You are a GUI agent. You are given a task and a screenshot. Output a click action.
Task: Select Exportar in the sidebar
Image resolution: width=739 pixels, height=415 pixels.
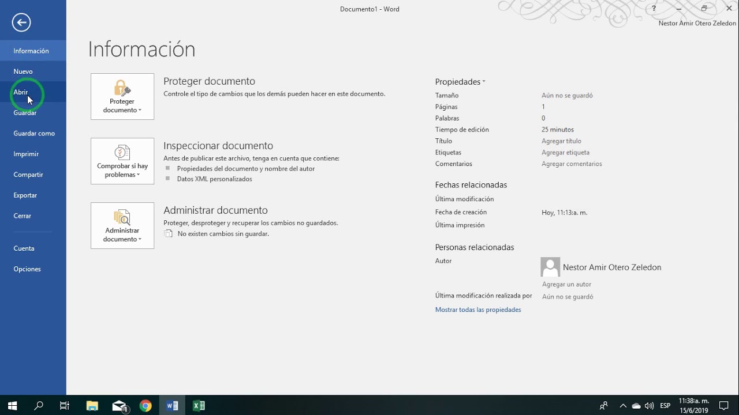point(33,195)
